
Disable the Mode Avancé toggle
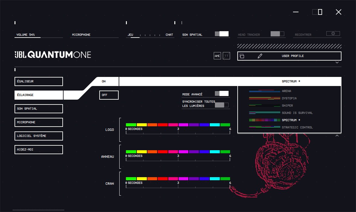(x=222, y=93)
